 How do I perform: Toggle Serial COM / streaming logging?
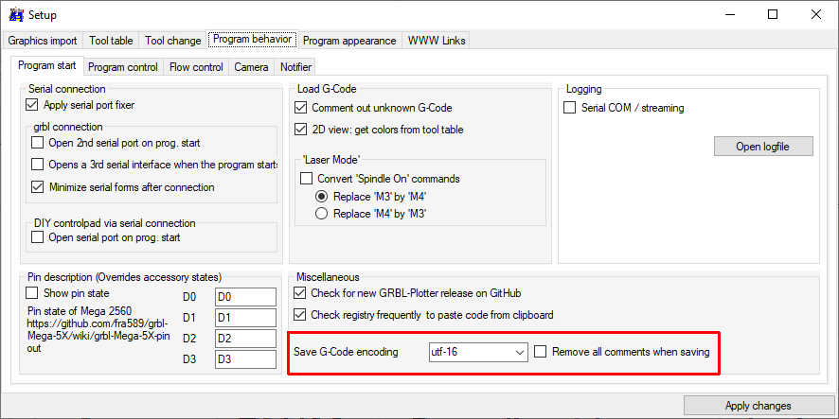(x=570, y=108)
